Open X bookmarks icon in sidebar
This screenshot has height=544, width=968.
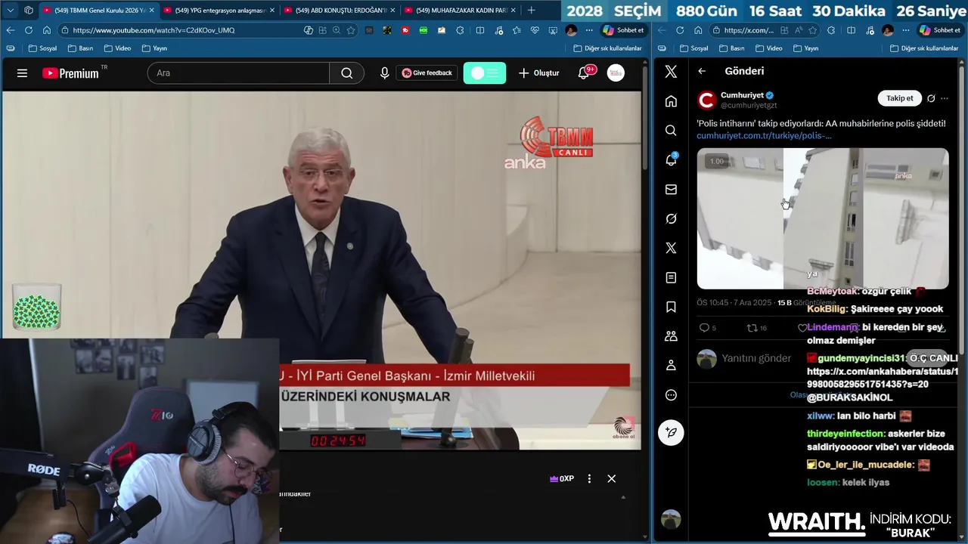[x=671, y=307]
